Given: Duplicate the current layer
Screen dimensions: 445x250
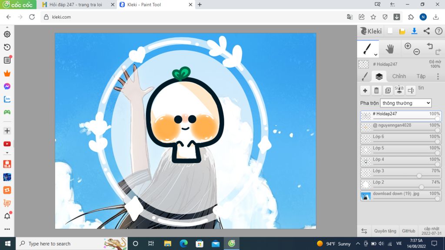Looking at the screenshot, I should [388, 90].
